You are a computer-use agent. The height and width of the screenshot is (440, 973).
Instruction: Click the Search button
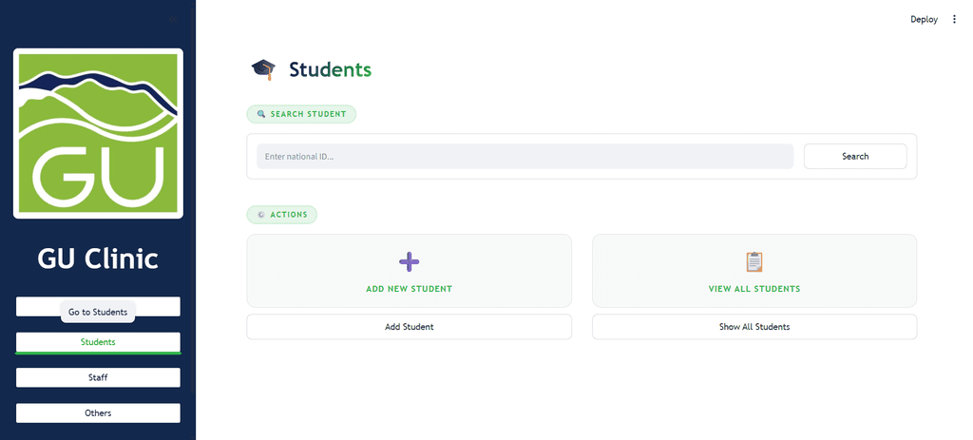[x=855, y=157]
